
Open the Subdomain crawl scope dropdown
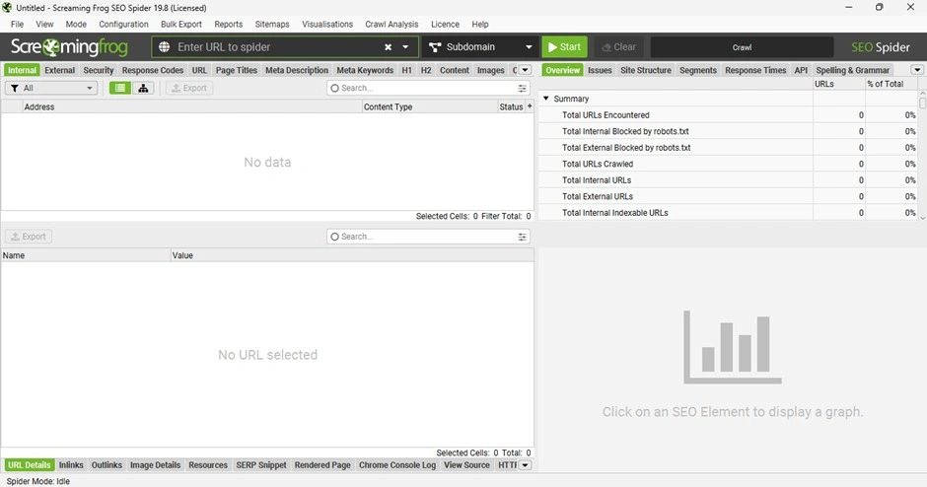(480, 46)
